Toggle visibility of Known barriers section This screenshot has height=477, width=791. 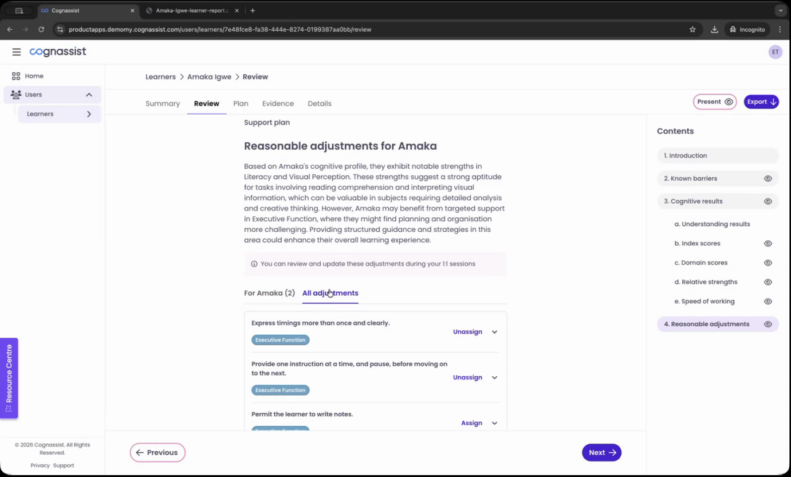(768, 179)
